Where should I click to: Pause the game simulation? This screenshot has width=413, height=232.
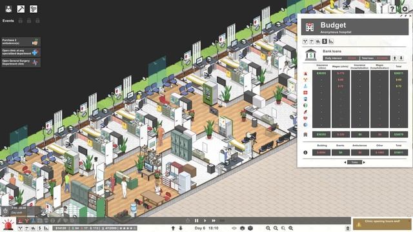196,220
